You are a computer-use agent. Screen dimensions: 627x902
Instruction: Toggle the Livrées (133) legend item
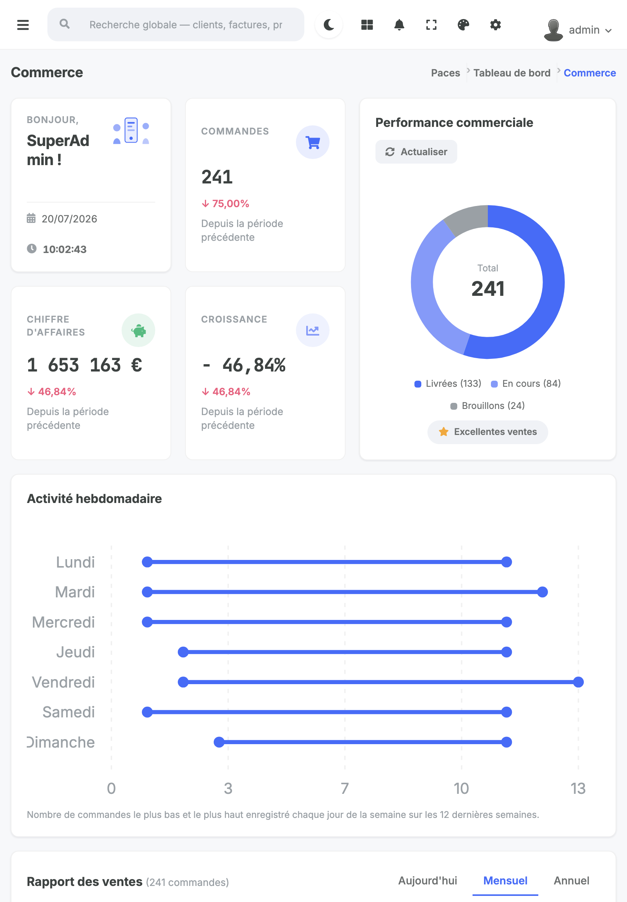[x=448, y=384]
